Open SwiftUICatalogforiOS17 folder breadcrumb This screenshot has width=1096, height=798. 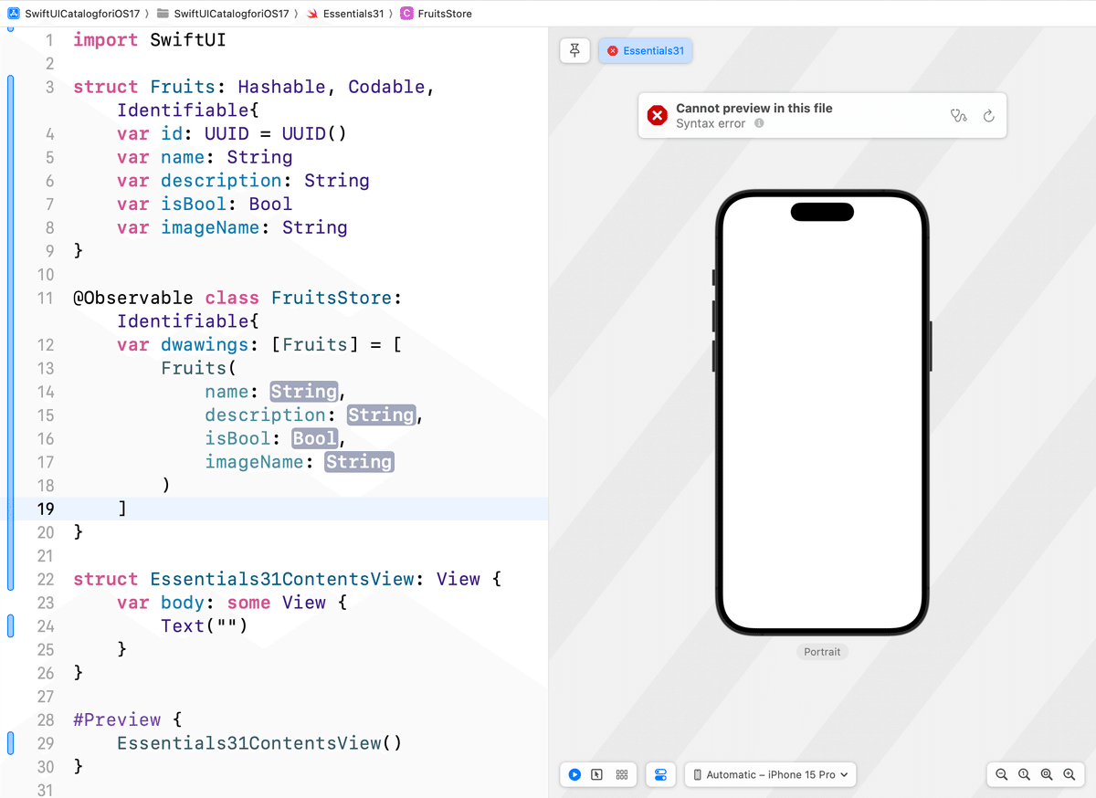pos(231,14)
